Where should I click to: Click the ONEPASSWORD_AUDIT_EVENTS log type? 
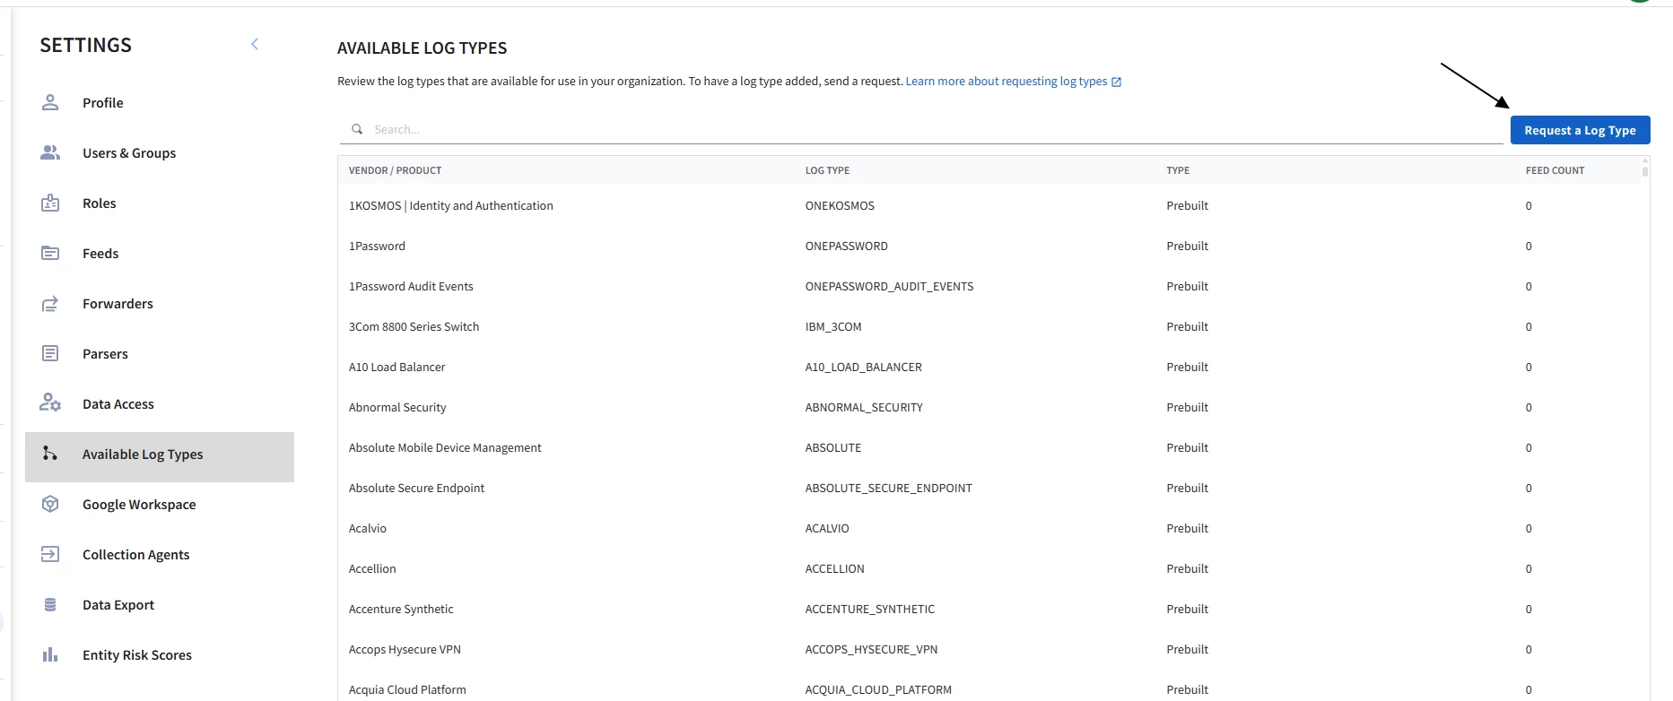pyautogui.click(x=889, y=286)
